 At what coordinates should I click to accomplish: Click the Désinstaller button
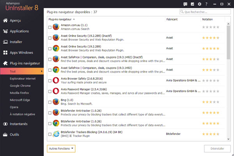217,149
